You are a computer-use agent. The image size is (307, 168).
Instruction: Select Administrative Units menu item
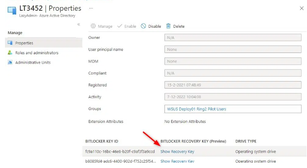point(33,63)
